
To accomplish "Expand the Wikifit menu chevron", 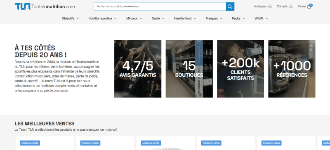I will 266,18.
